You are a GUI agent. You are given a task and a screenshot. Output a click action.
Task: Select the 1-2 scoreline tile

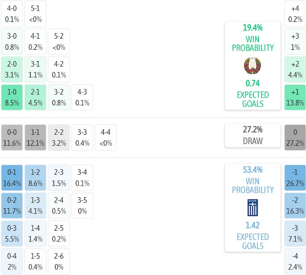point(35,178)
